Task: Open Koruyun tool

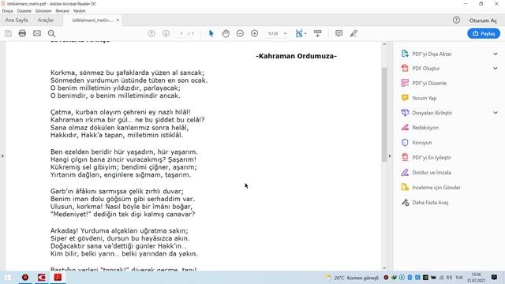Action: 422,142
